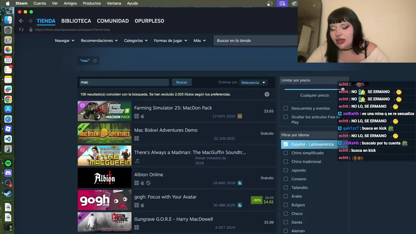Viewport: 416px width, 234px height.
Task: Reload the Steam store page
Action: pyautogui.click(x=21, y=30)
